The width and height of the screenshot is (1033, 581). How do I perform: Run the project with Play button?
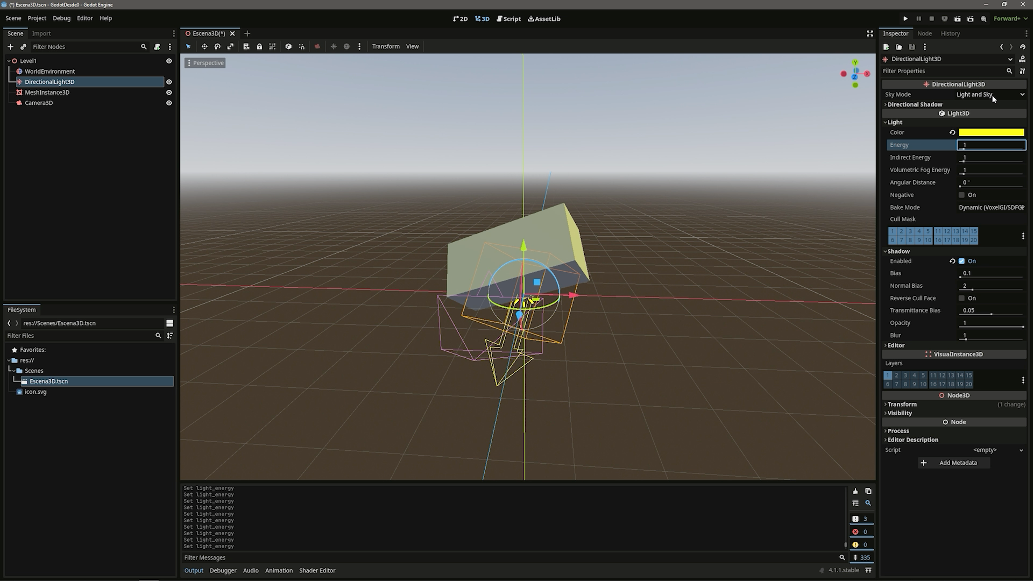pos(905,19)
